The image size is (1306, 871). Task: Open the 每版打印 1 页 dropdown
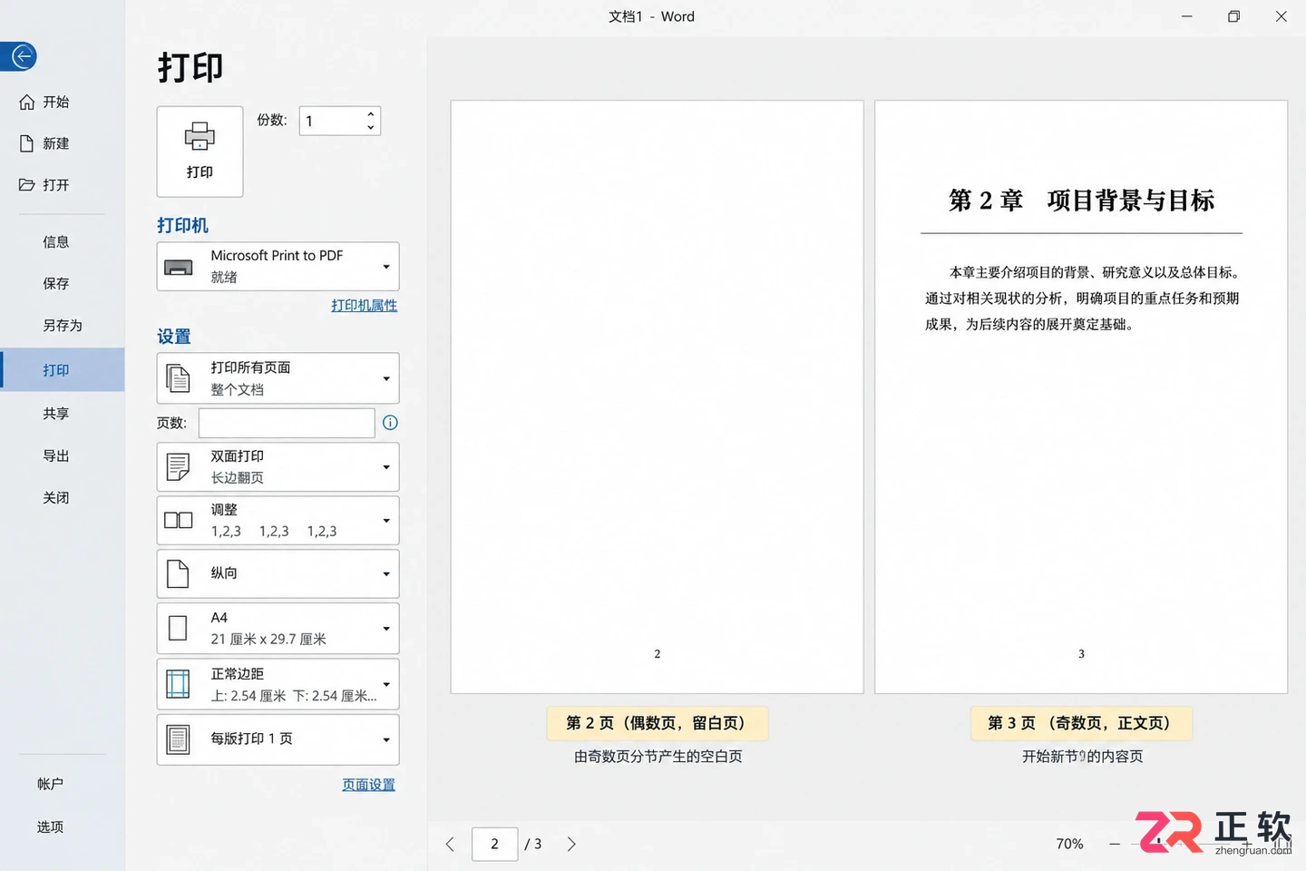click(278, 739)
